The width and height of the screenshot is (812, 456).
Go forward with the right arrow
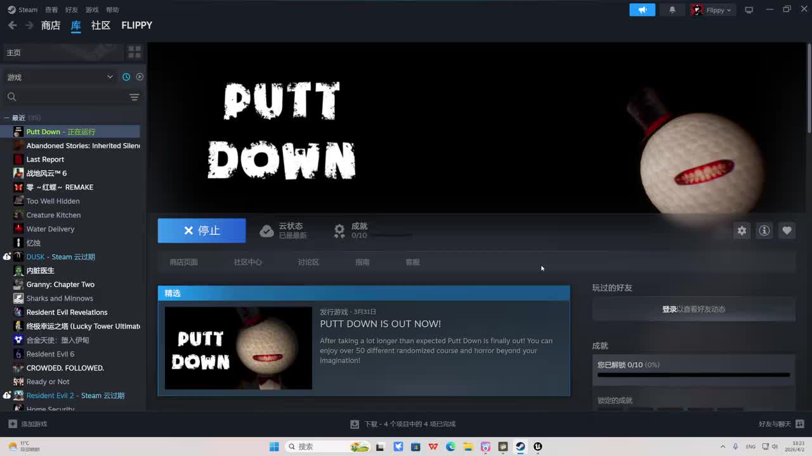coord(29,25)
